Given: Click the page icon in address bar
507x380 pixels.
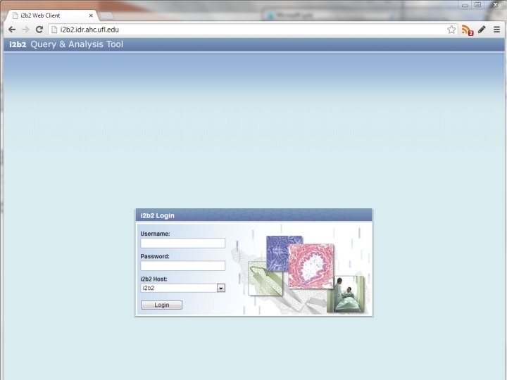Looking at the screenshot, I should (54, 30).
